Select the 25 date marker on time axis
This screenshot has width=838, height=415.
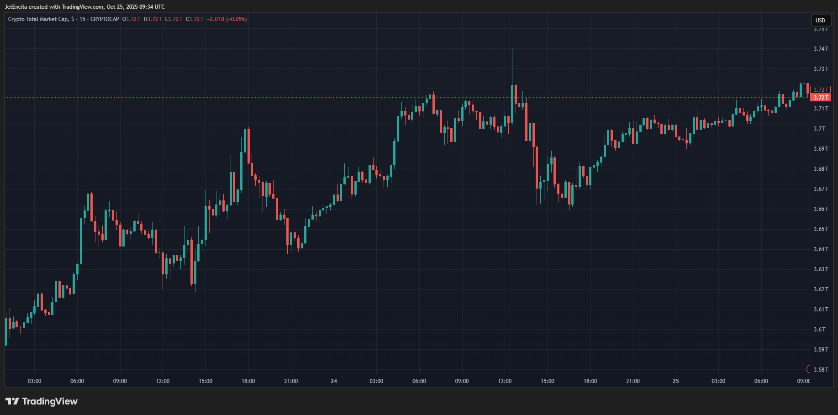tap(675, 381)
